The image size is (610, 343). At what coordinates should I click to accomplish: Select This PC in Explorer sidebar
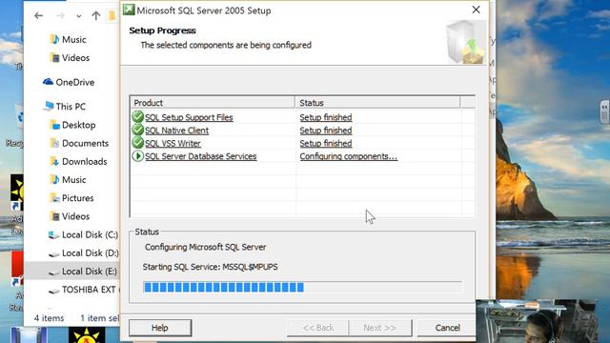point(71,107)
